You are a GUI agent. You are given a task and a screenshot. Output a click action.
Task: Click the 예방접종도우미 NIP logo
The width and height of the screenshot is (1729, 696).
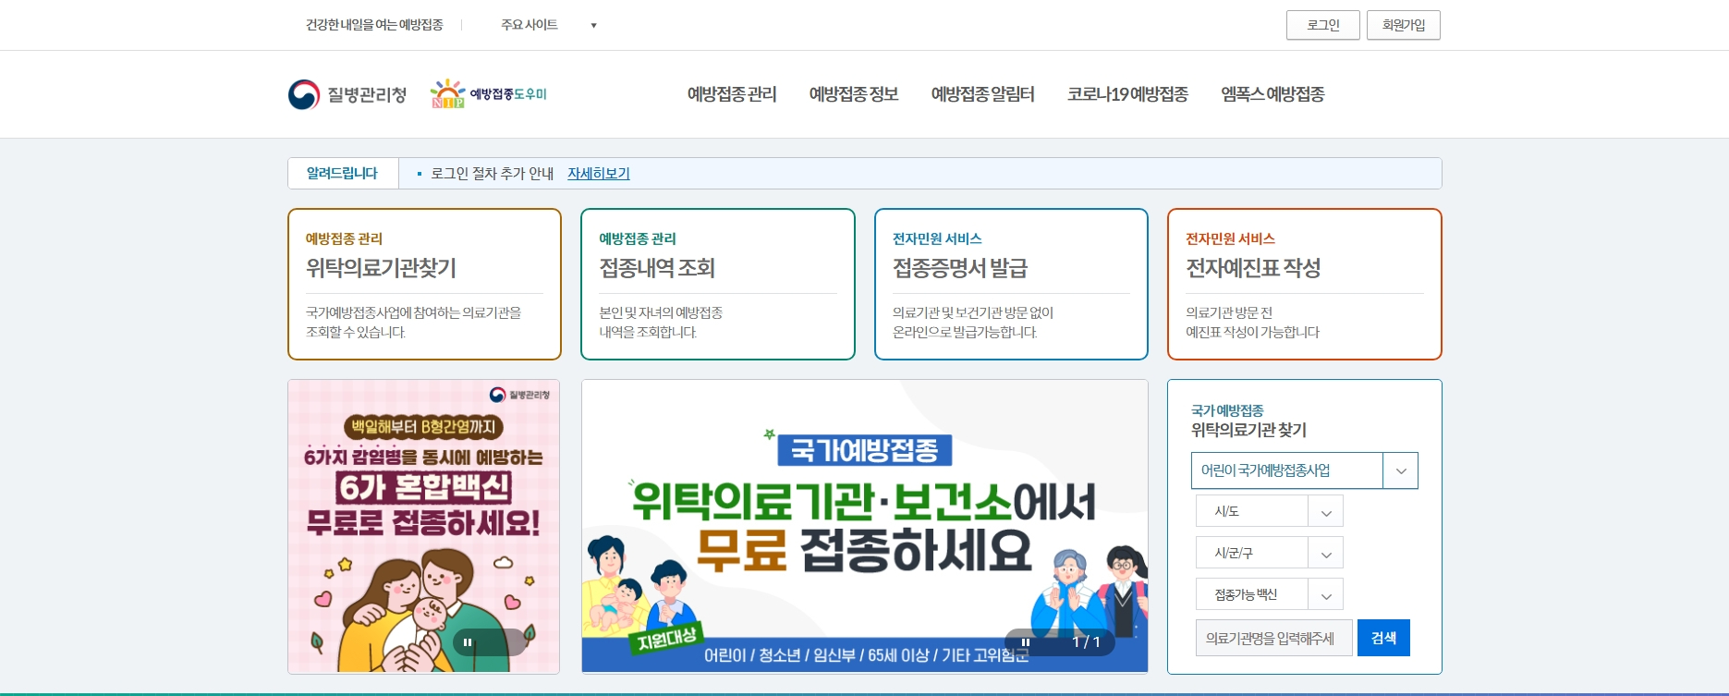pos(489,93)
